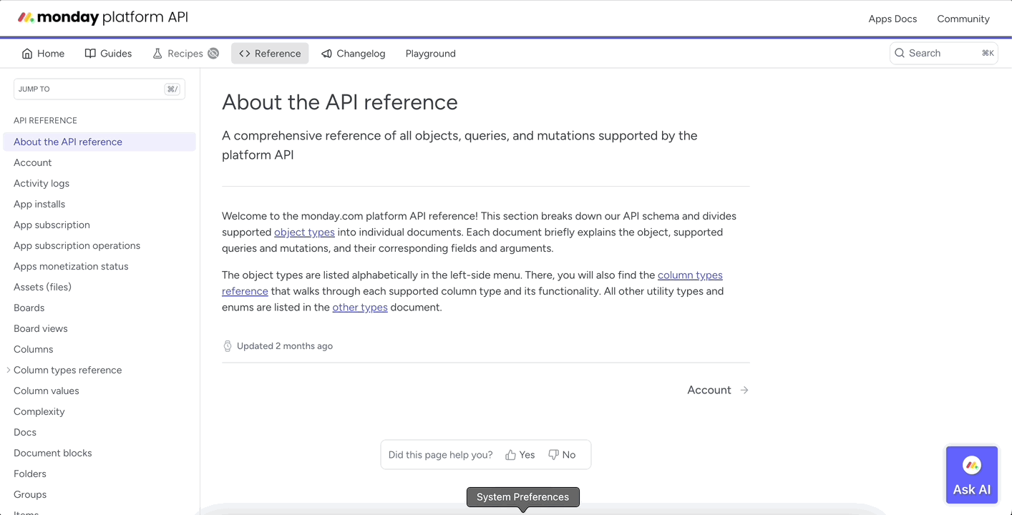Image resolution: width=1012 pixels, height=515 pixels.
Task: Click the Home house icon
Action: click(x=27, y=54)
